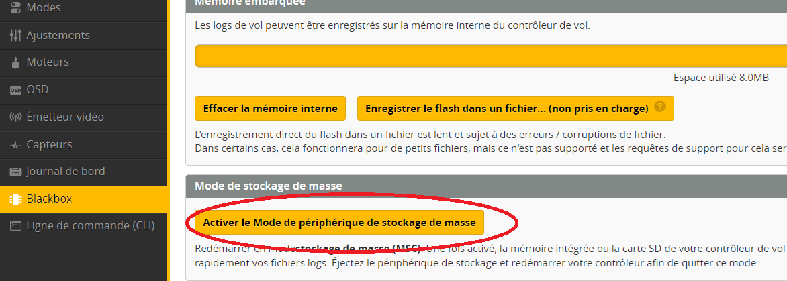
Task: Click the Modes toggle icon in sidebar
Action: click(x=15, y=8)
